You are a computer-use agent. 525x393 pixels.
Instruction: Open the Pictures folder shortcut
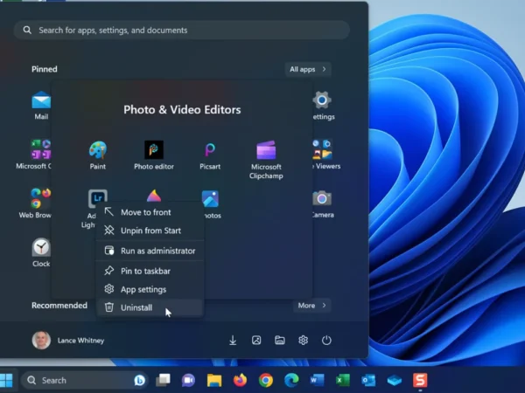pyautogui.click(x=256, y=341)
